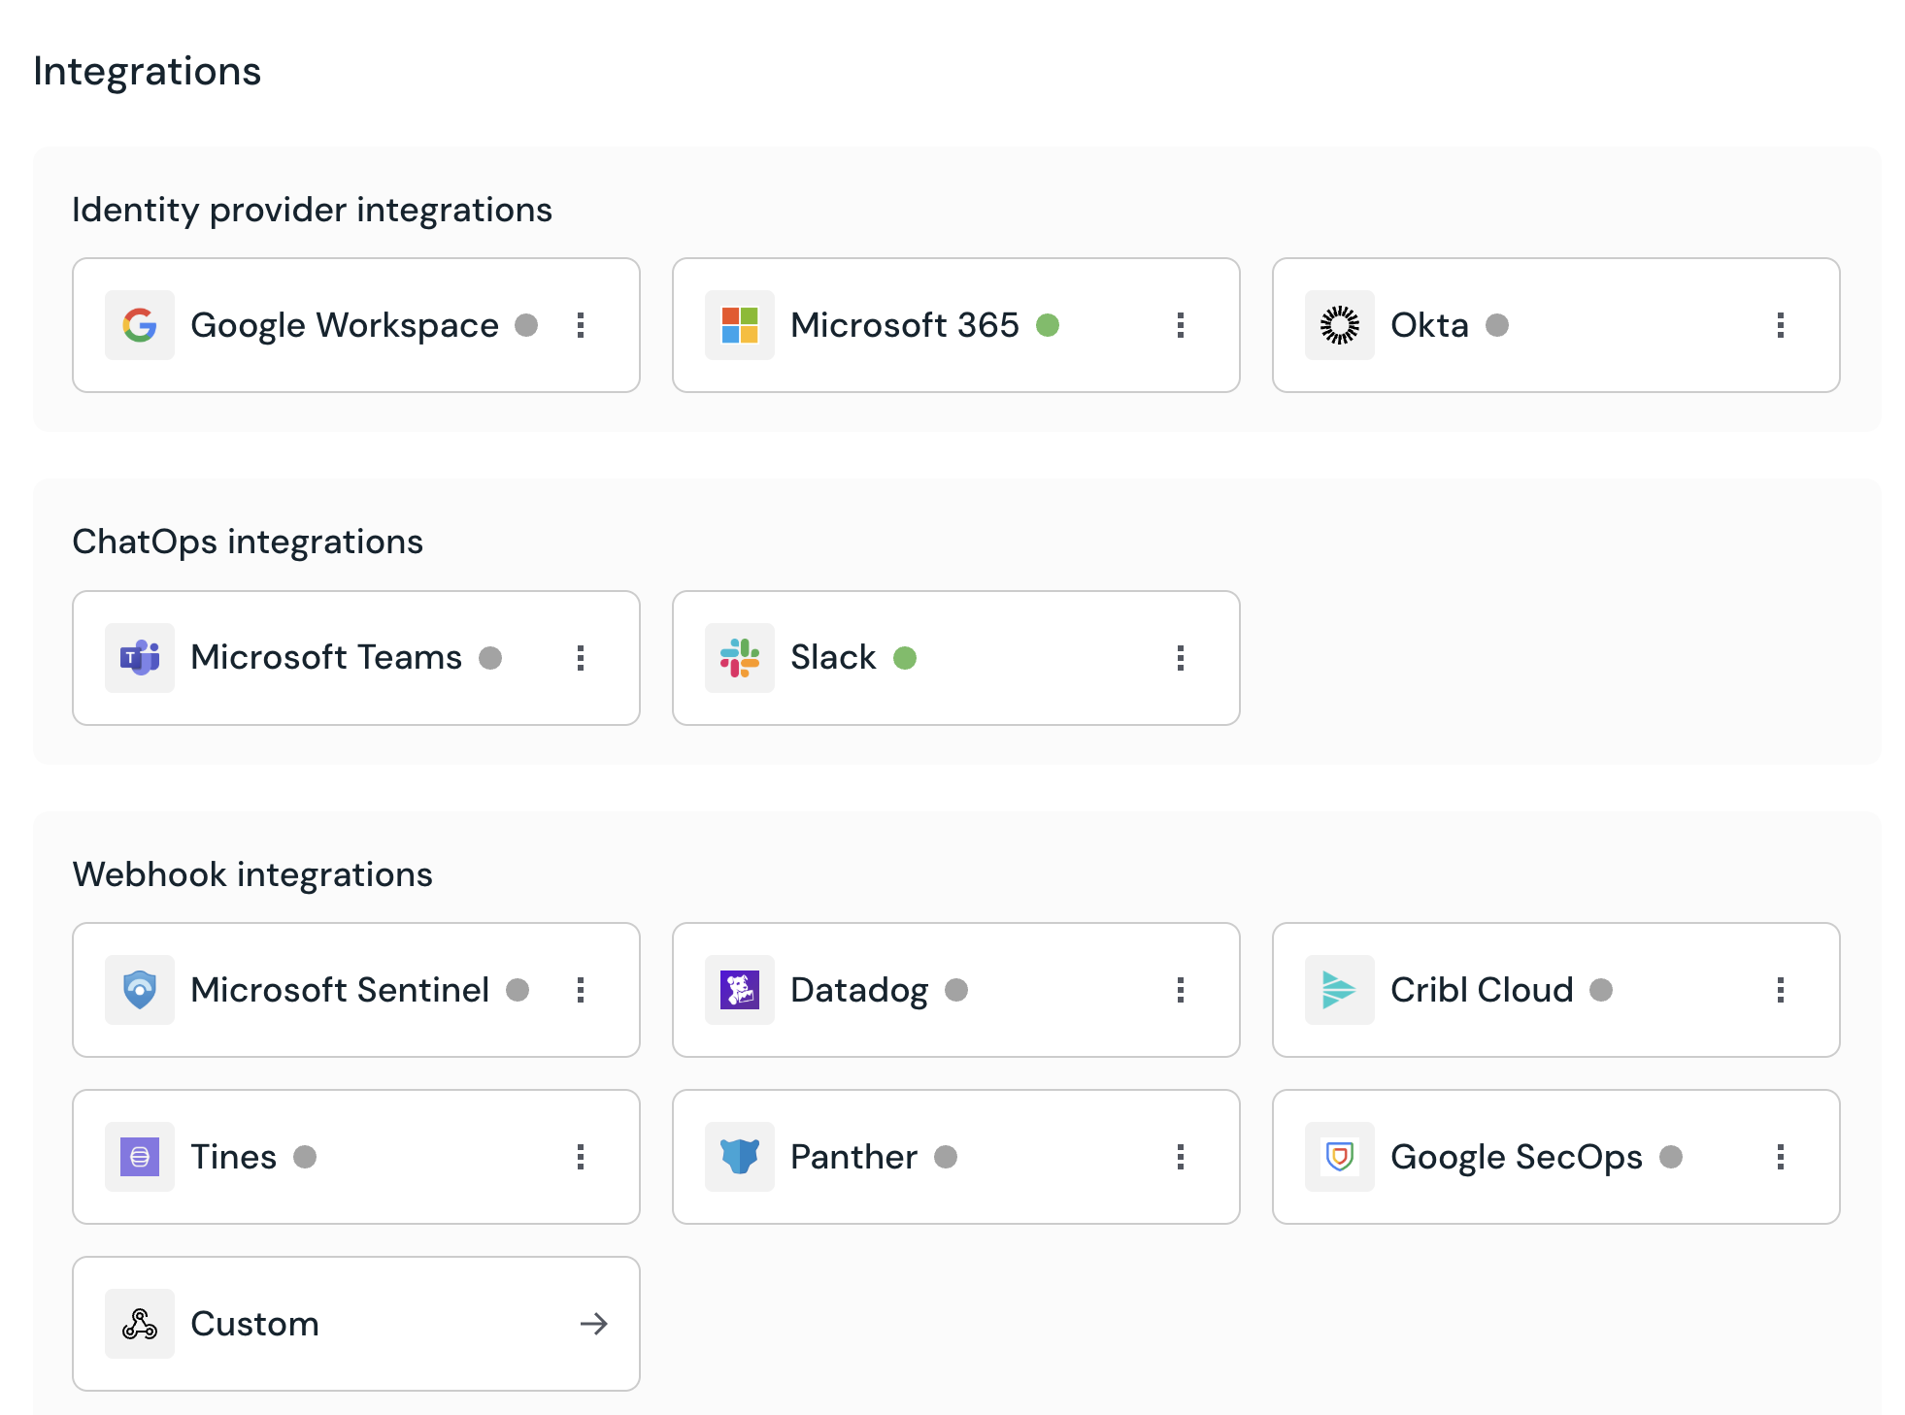1905x1415 pixels.
Task: Click the Okta sunburst logo icon
Action: click(x=1339, y=325)
